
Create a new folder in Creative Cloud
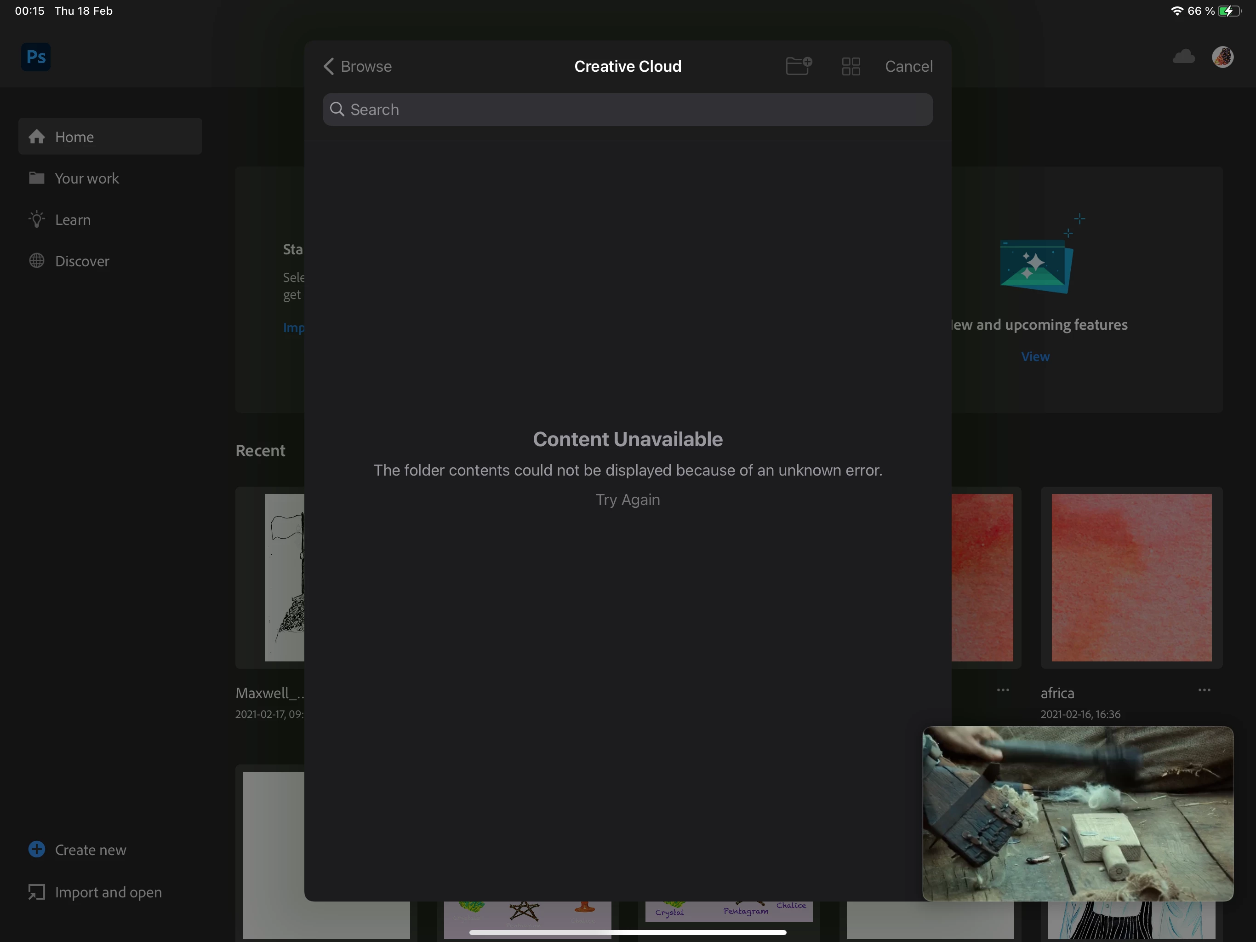799,66
